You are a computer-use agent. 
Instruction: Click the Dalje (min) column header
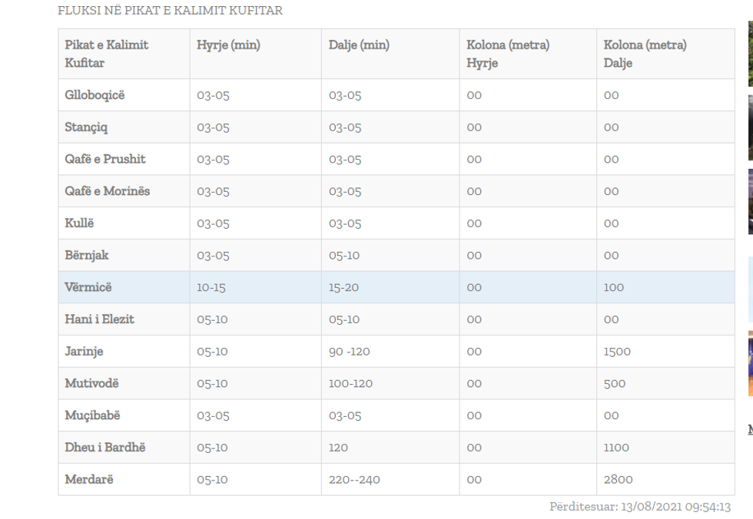click(359, 45)
